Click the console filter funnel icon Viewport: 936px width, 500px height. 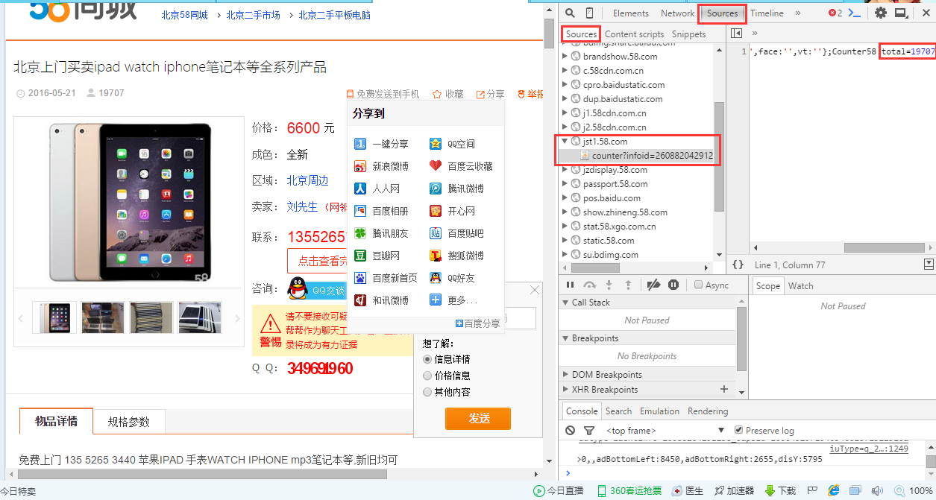(x=589, y=430)
